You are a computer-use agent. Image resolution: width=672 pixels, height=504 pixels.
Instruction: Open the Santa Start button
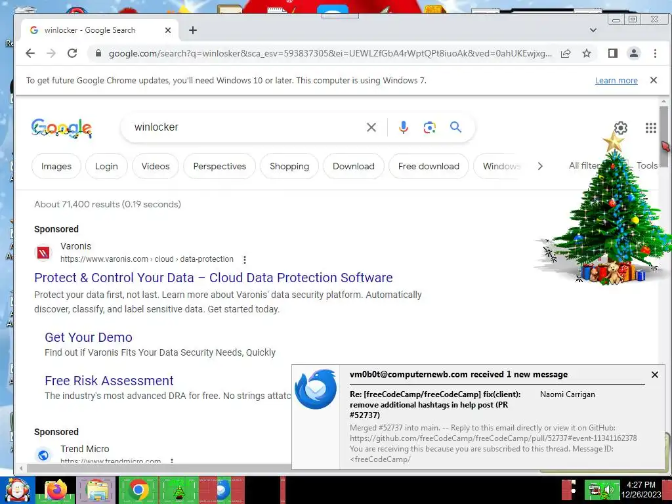18,490
